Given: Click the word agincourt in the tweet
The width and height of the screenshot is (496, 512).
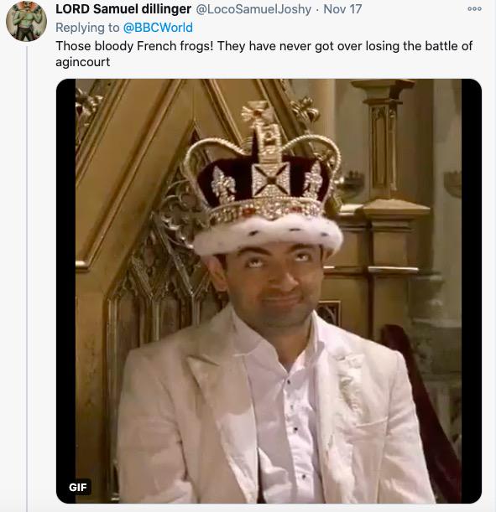Looking at the screenshot, I should click(x=83, y=62).
